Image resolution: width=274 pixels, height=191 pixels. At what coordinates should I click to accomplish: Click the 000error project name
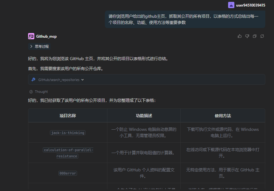68,173
